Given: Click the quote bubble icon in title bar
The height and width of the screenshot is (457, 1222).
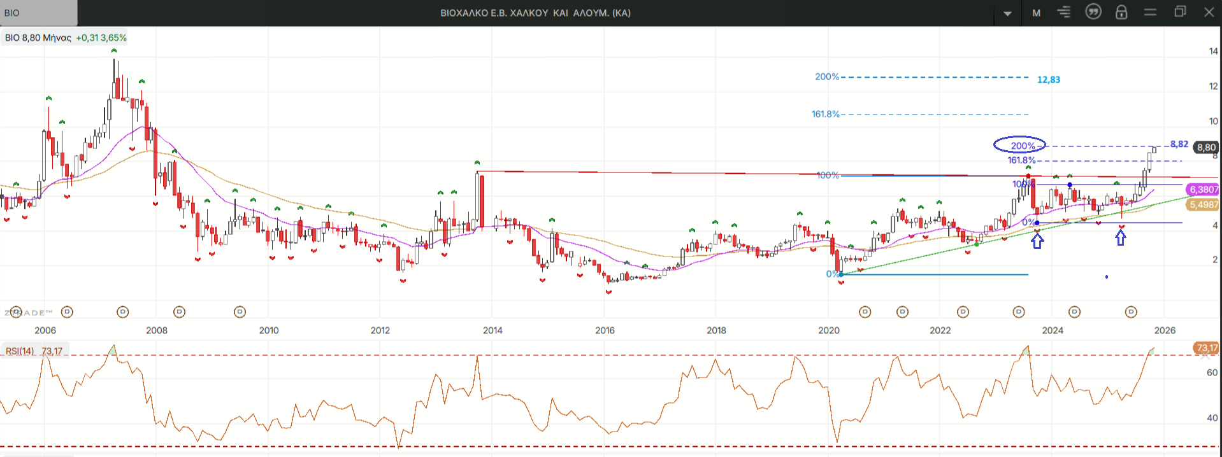Looking at the screenshot, I should click(x=1093, y=12).
